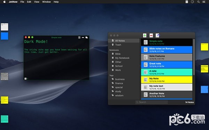Image resolution: width=209 pixels, height=130 pixels.
Task: Open the yellow sticky note on desktop left
Action: [x=5, y=100]
